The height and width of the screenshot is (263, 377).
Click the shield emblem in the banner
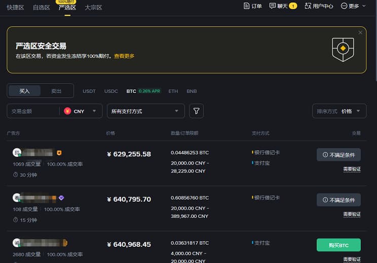coord(343,49)
